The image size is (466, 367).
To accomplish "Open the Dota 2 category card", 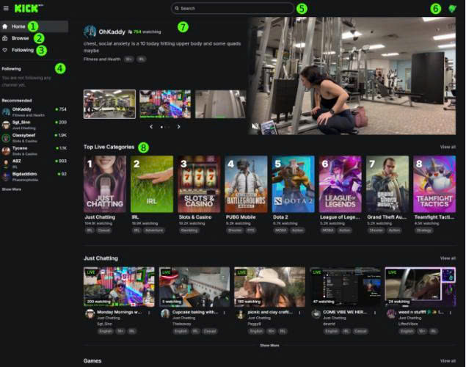I will pyautogui.click(x=294, y=184).
